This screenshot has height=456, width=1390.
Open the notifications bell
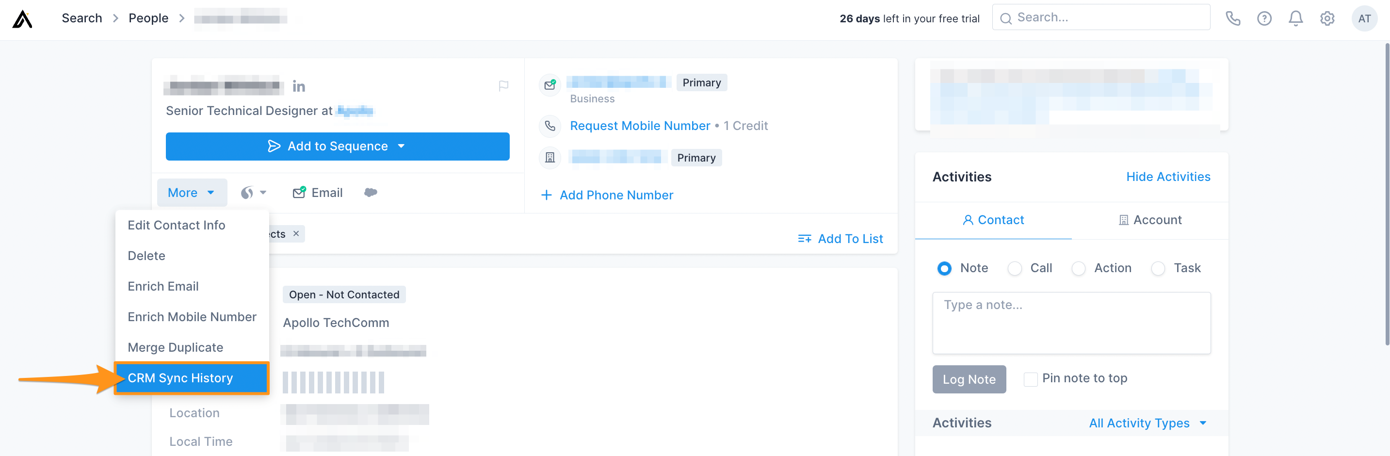[x=1295, y=19]
